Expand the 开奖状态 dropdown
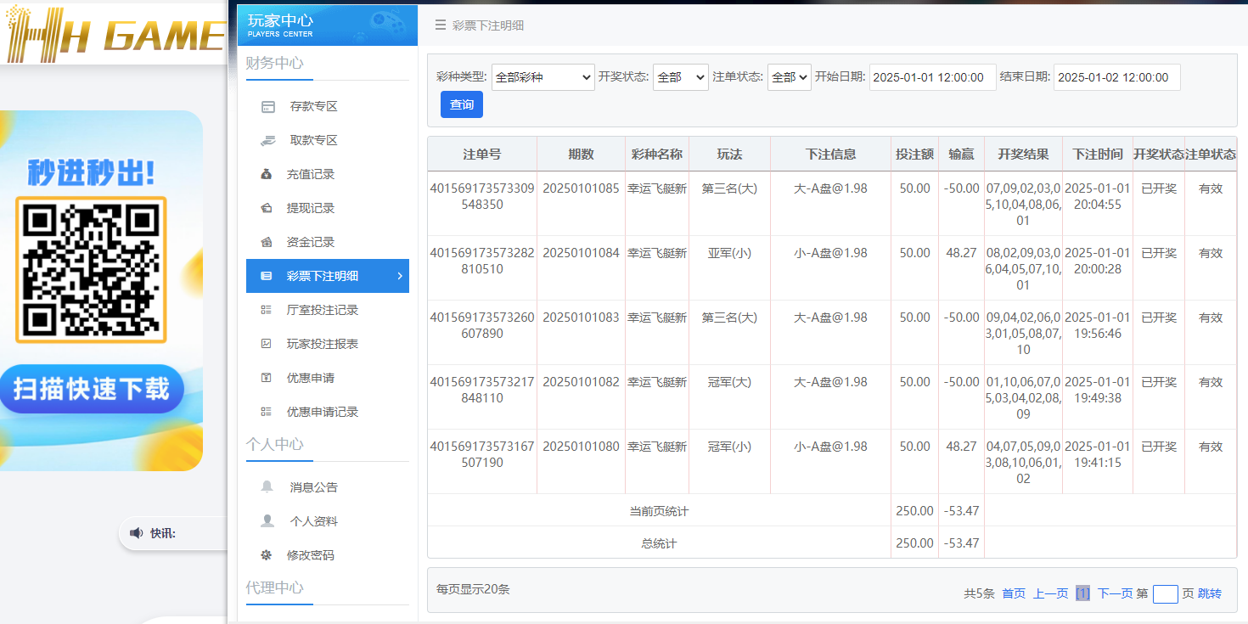 click(680, 76)
